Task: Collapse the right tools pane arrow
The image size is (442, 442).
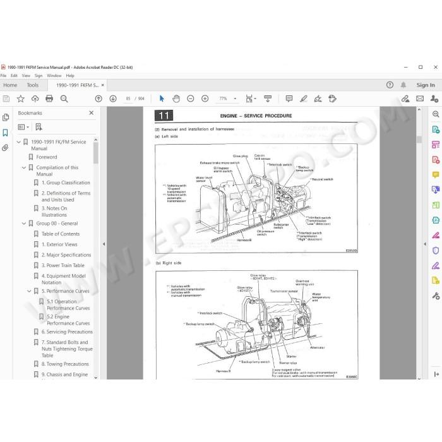Action: (425, 244)
